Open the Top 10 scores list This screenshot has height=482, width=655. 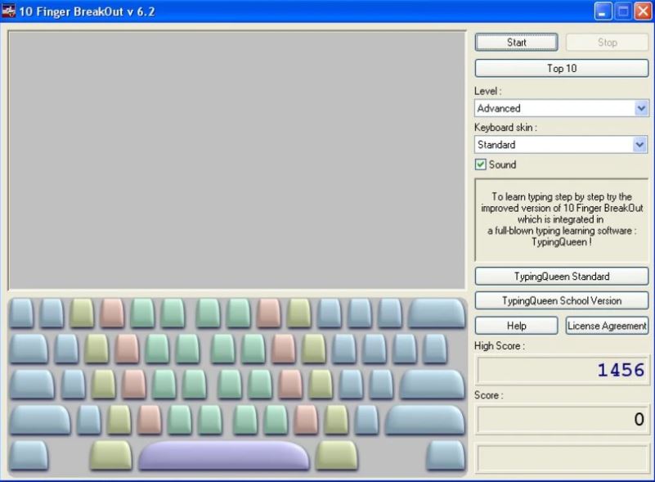pyautogui.click(x=562, y=68)
